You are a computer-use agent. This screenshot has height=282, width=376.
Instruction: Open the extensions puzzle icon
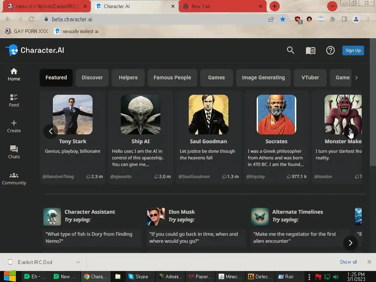332,19
